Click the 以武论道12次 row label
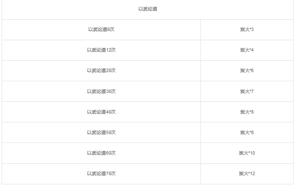 [101, 50]
